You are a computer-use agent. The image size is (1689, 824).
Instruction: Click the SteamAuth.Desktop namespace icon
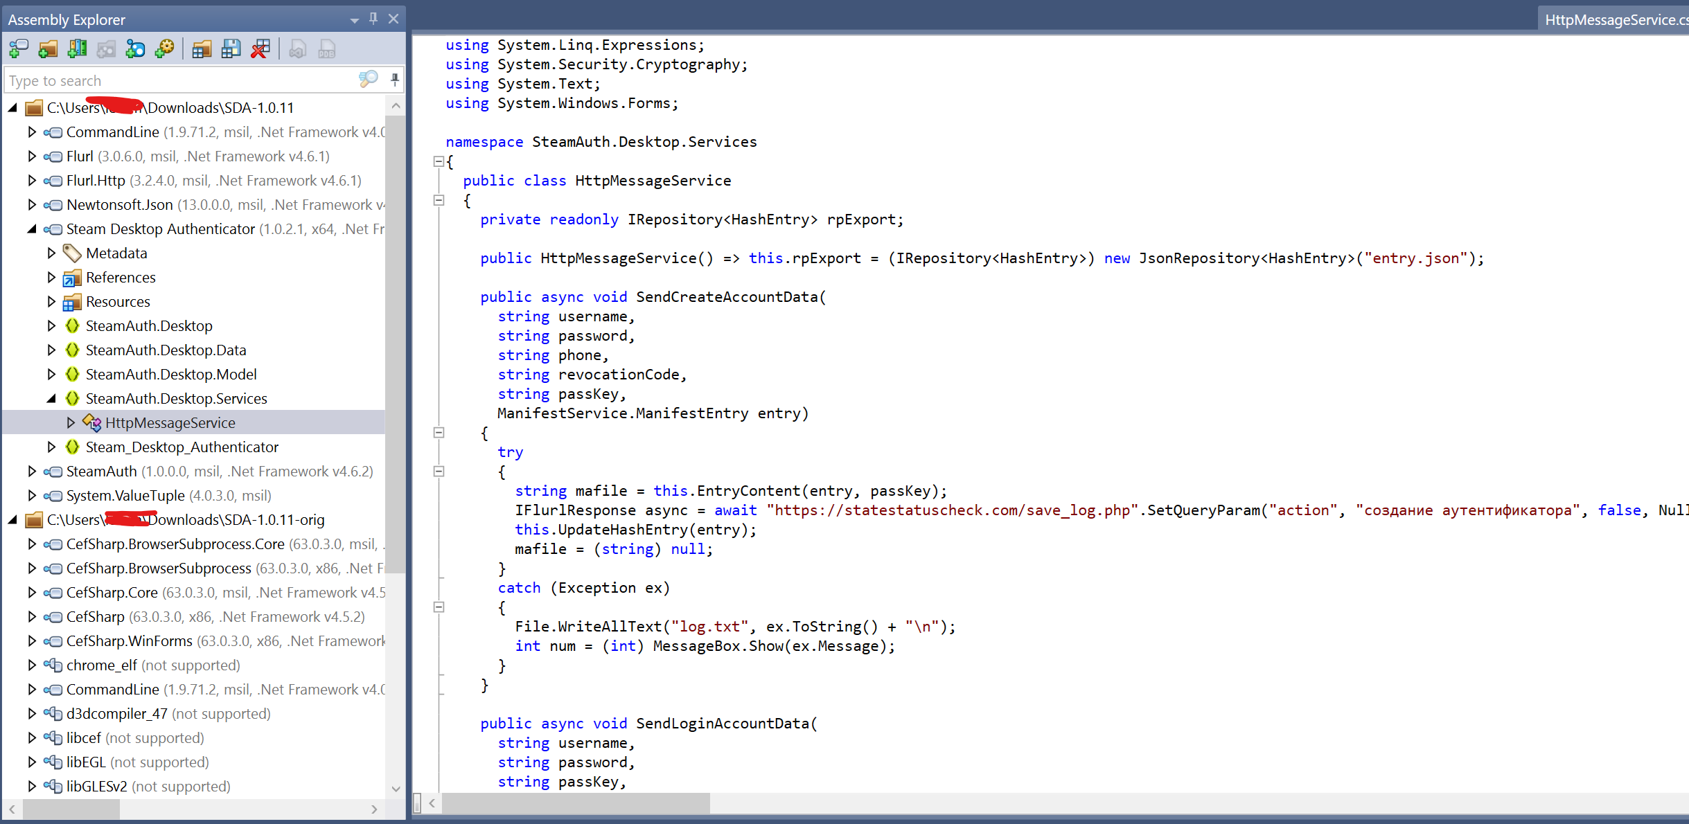pyautogui.click(x=72, y=326)
